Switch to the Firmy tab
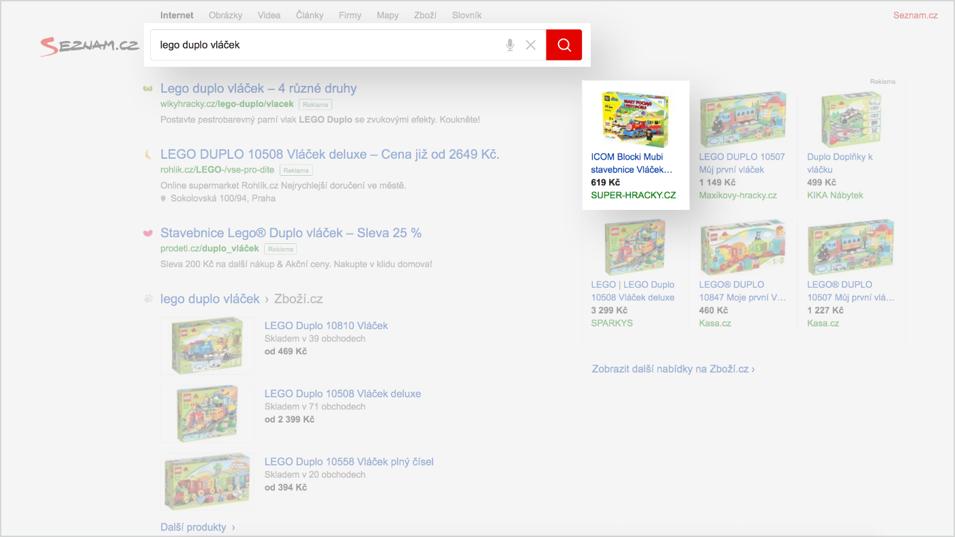The image size is (955, 537). tap(350, 15)
